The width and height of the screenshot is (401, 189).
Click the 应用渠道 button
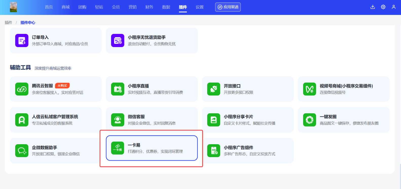click(x=228, y=7)
